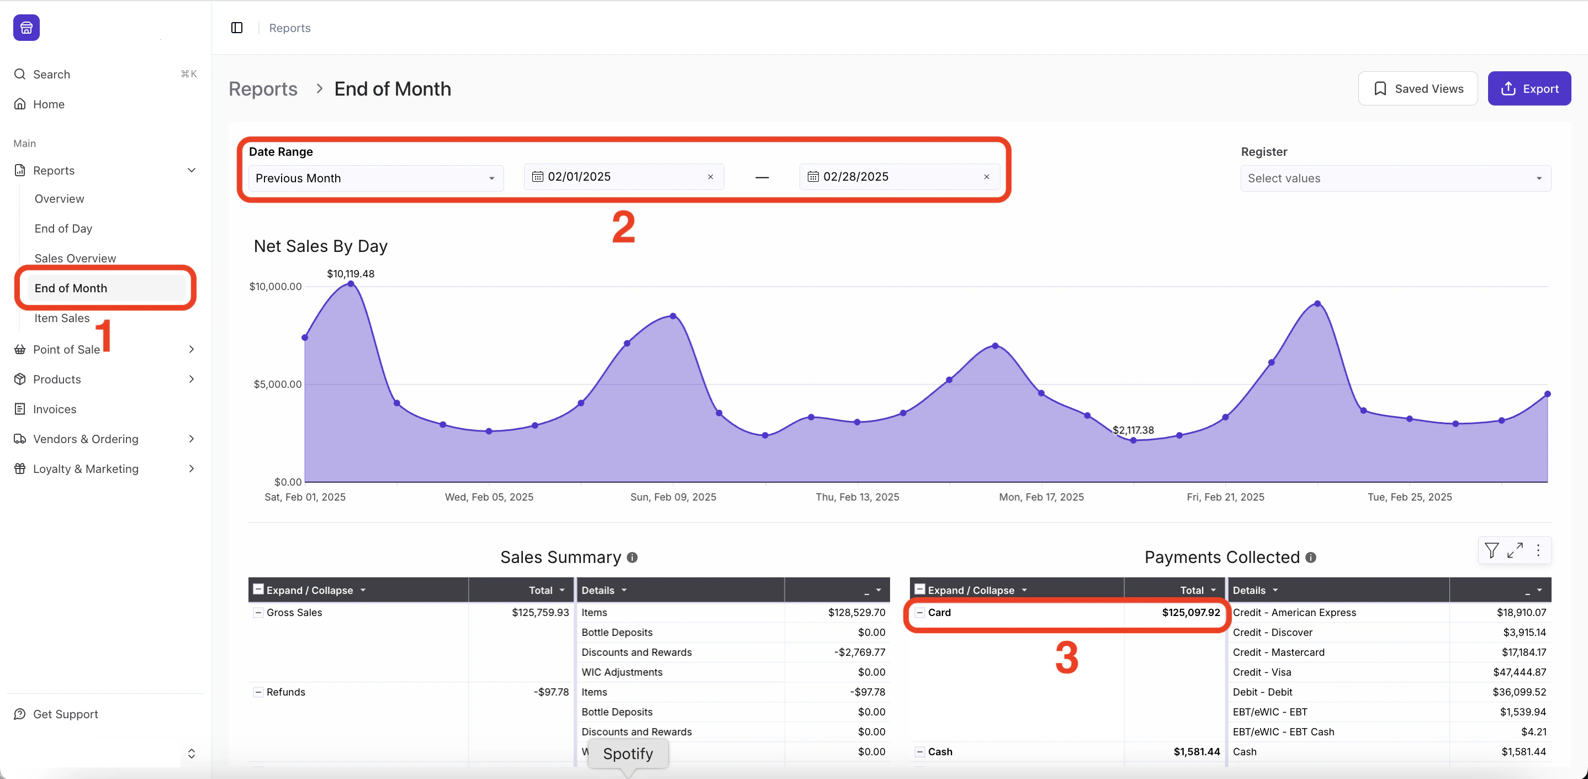Screen dimensions: 1588x779
Task: Open the three-dot options menu
Action: pyautogui.click(x=1538, y=550)
